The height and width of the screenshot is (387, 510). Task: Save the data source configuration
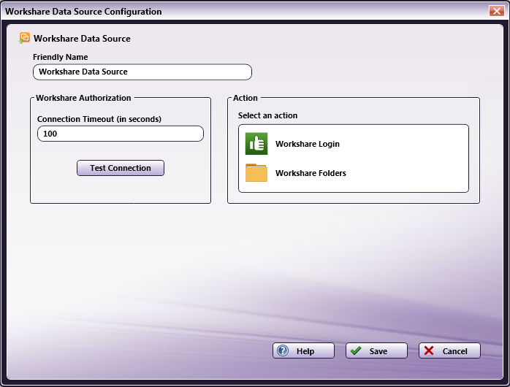point(376,350)
